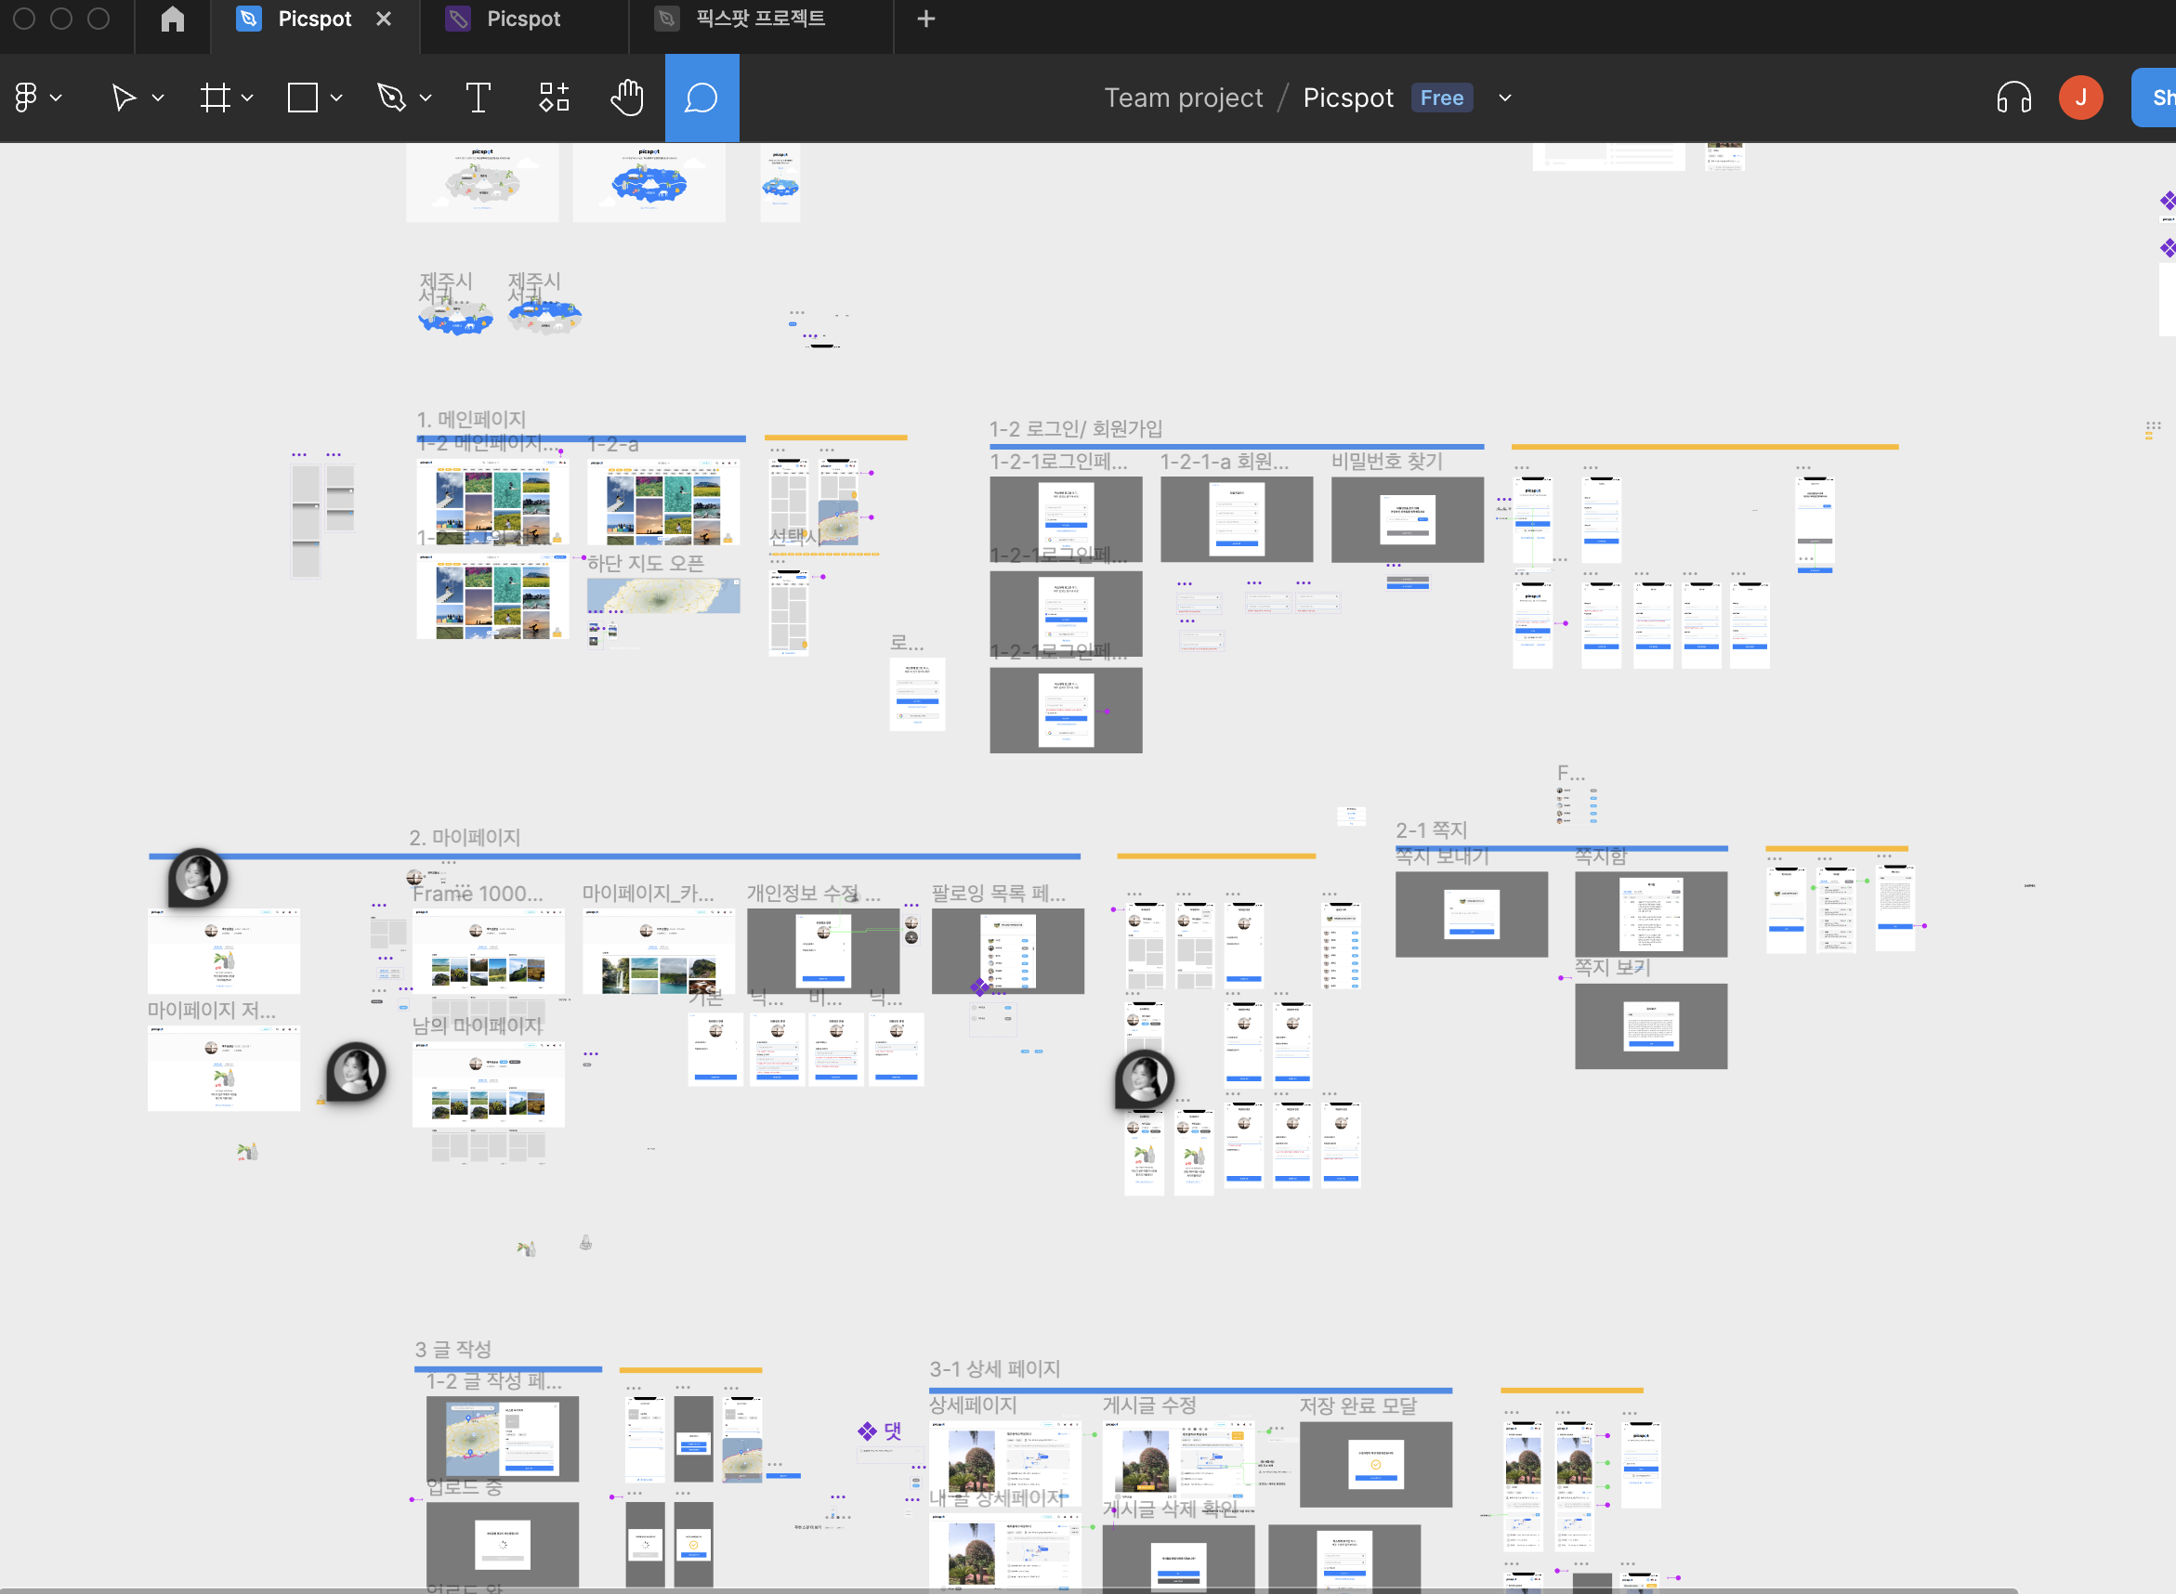Expand Move tool options chevron
2176x1594 pixels.
click(157, 98)
